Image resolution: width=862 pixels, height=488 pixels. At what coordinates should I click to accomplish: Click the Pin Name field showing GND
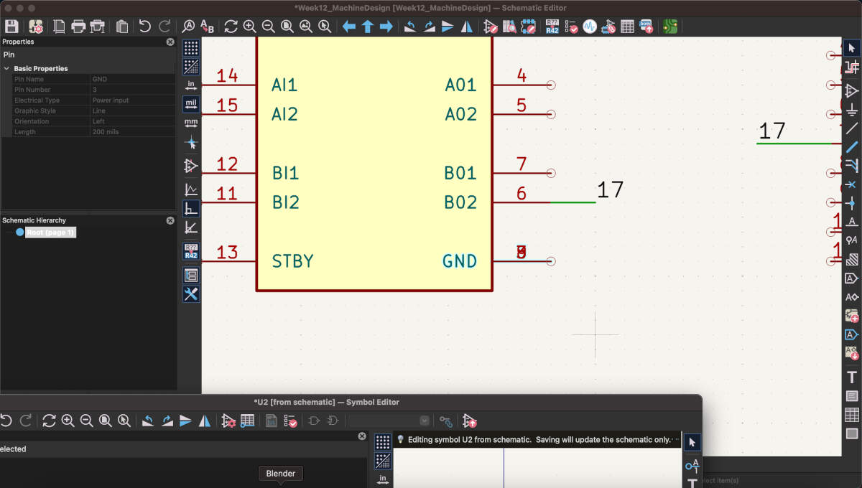click(133, 80)
